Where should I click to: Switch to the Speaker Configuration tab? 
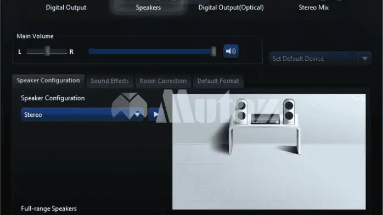[48, 81]
